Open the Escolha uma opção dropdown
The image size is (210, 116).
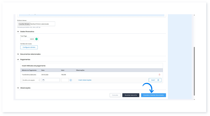pos(30,80)
